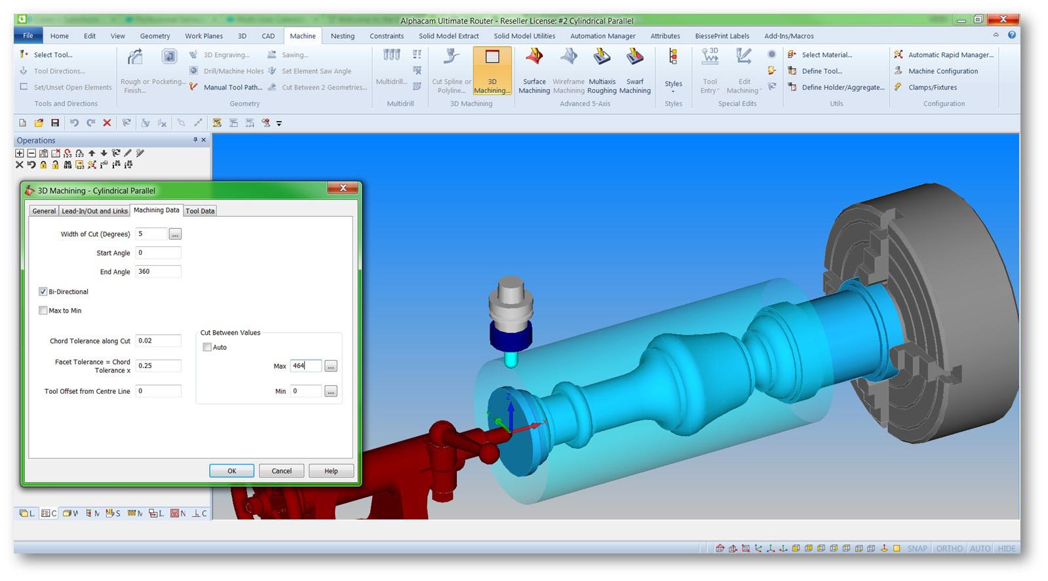The width and height of the screenshot is (1048, 581).
Task: Click the Help button in the dialog
Action: (331, 471)
